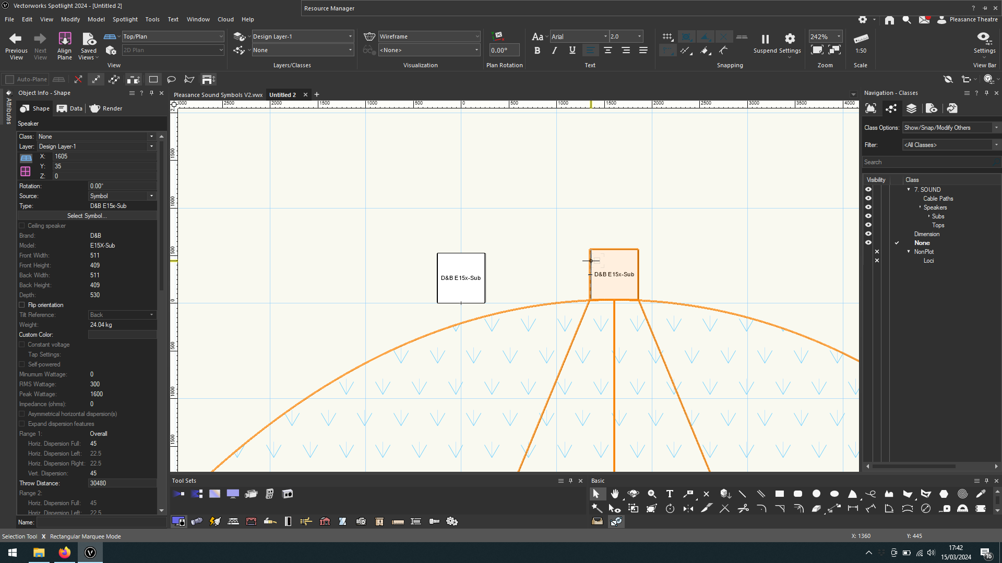Viewport: 1002px width, 563px height.
Task: Select the Trim tool scissors icon
Action: click(x=744, y=508)
